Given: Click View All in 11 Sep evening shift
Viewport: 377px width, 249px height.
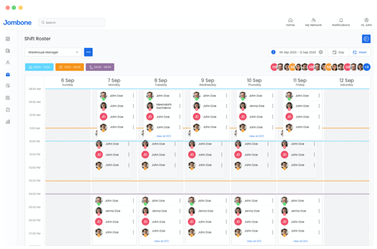Looking at the screenshot, I should 301,241.
